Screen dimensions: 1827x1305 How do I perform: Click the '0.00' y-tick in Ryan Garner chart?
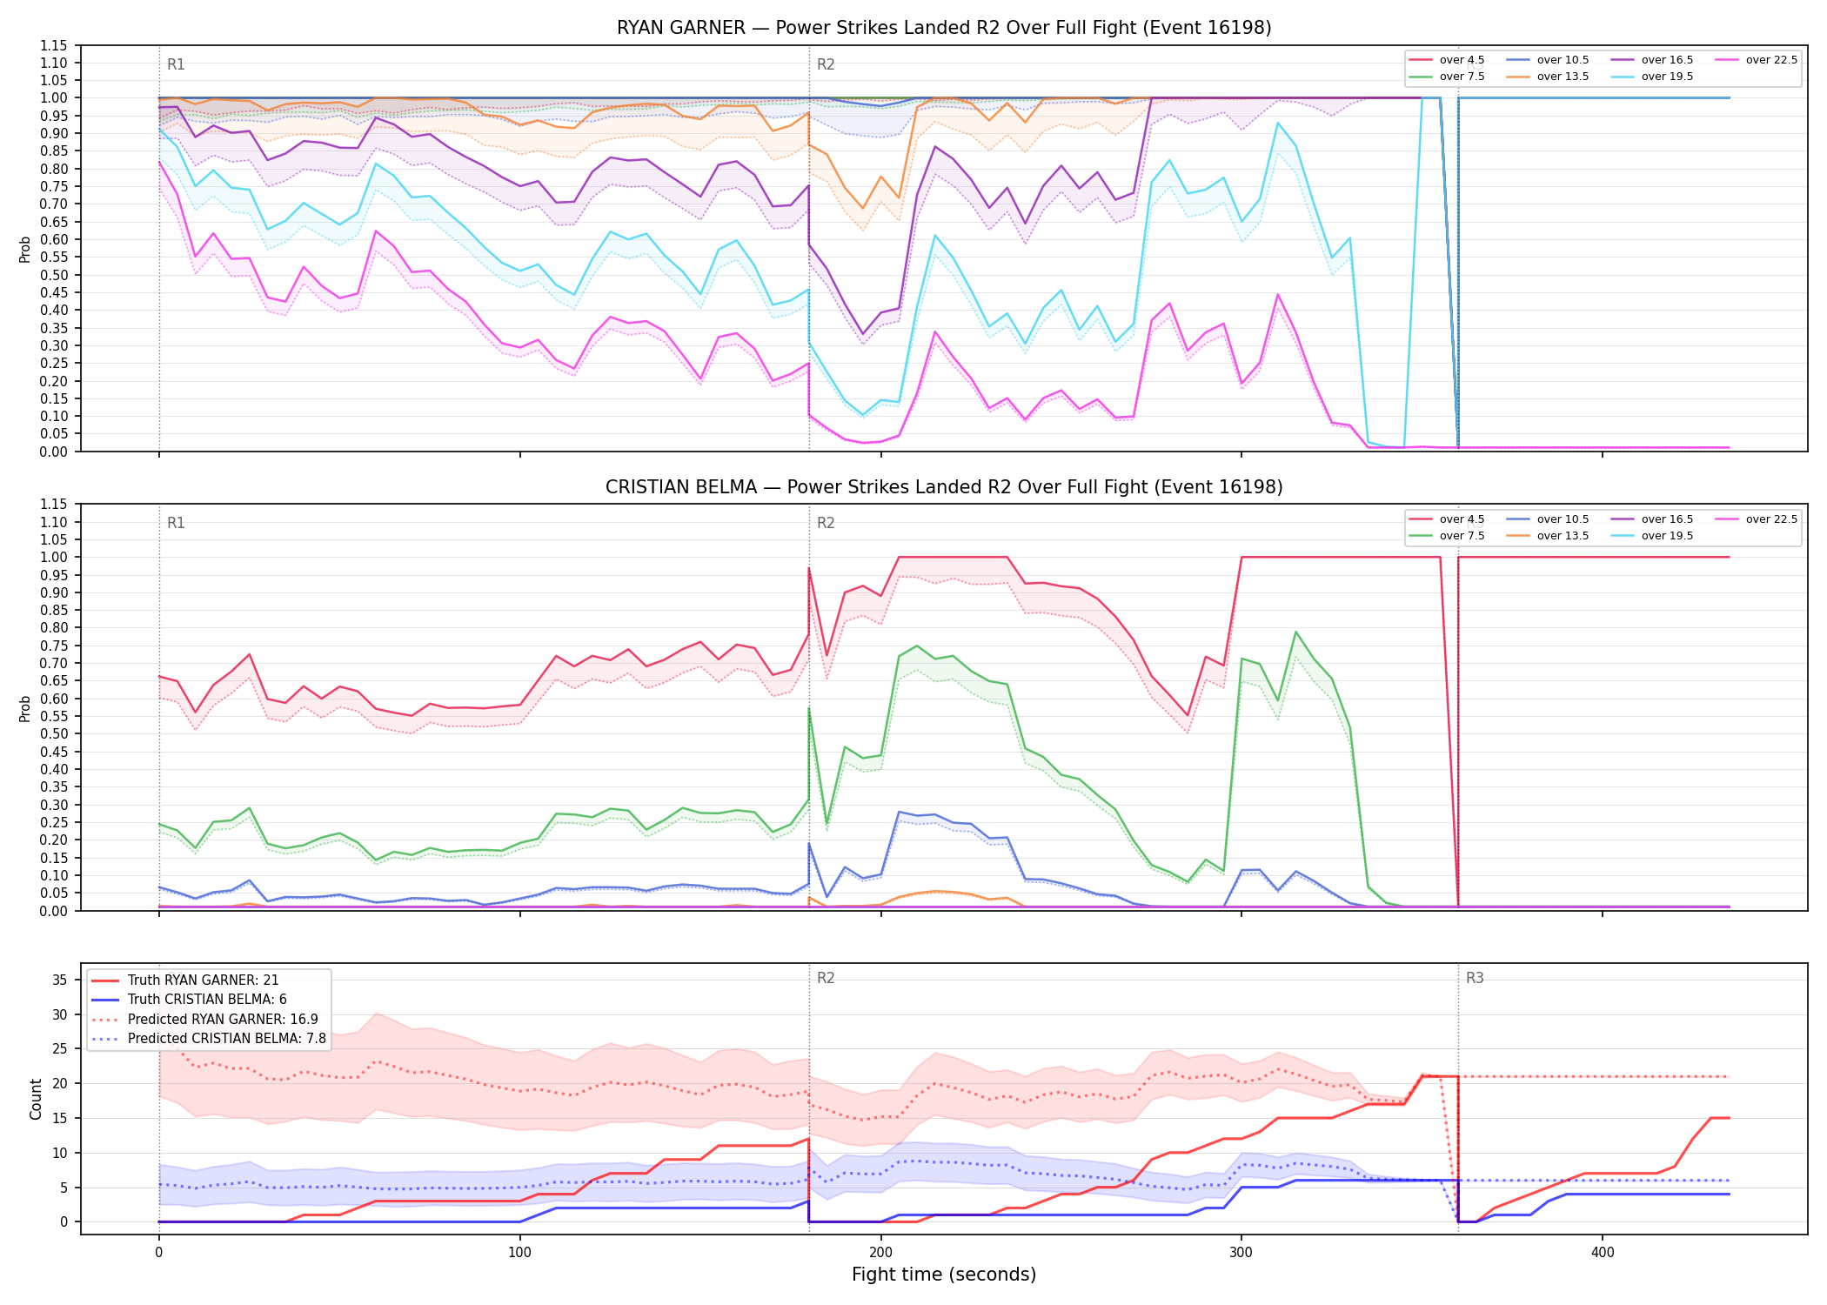pyautogui.click(x=54, y=452)
